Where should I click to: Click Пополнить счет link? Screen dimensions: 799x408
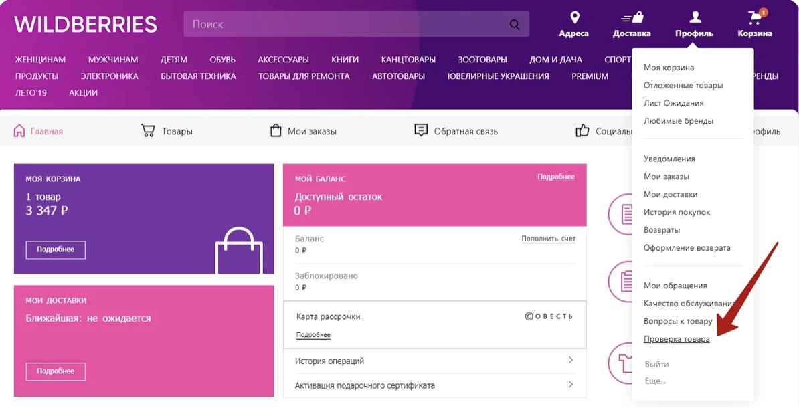pyautogui.click(x=548, y=239)
